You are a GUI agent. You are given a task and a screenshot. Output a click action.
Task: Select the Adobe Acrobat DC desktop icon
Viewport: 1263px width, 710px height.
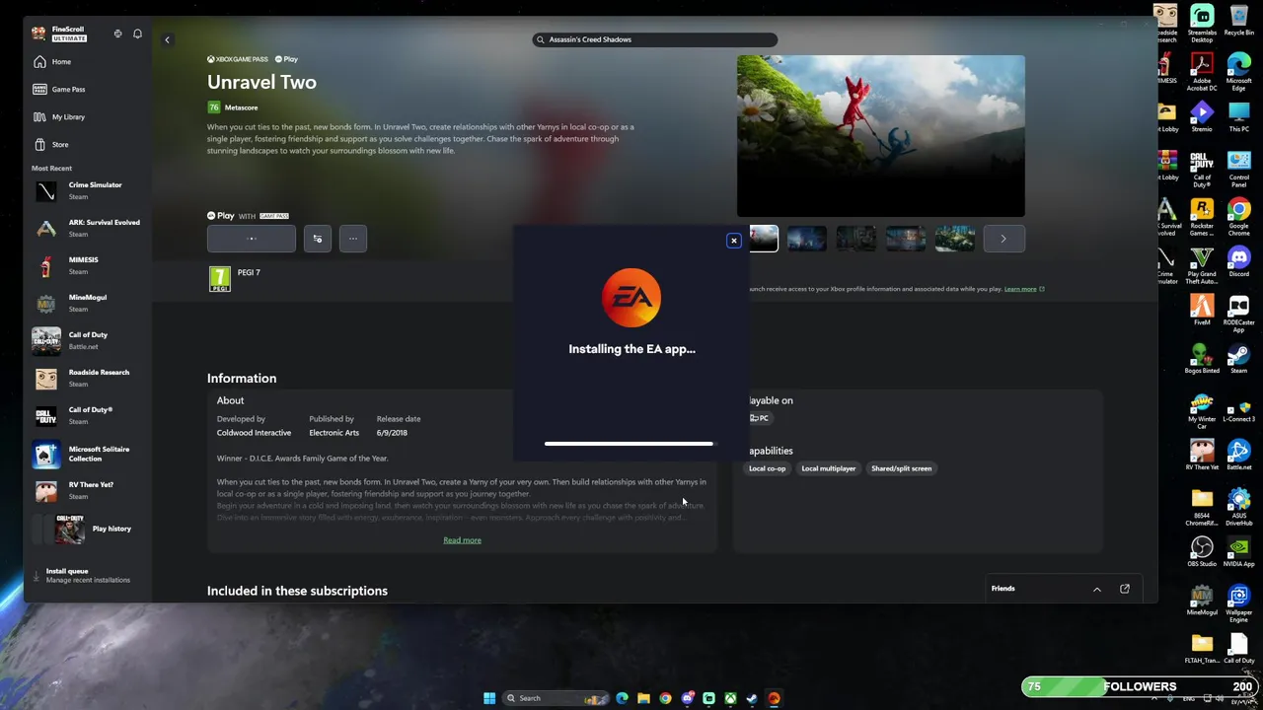[x=1202, y=72]
